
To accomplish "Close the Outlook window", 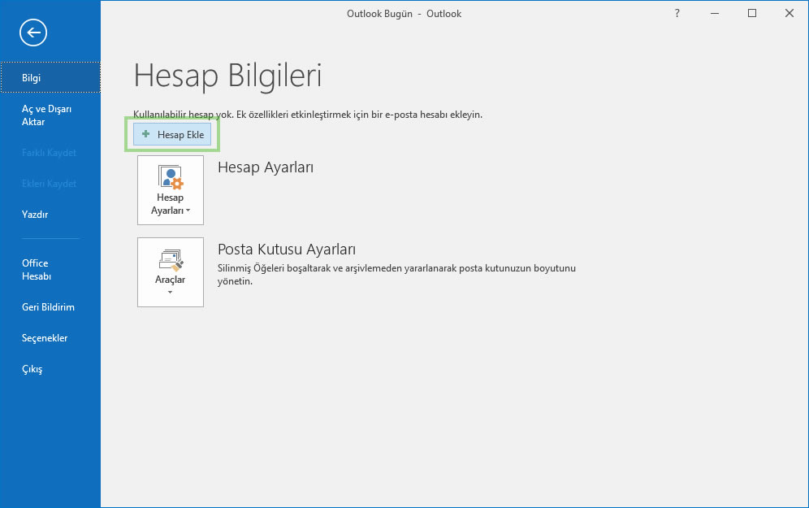I will 790,14.
